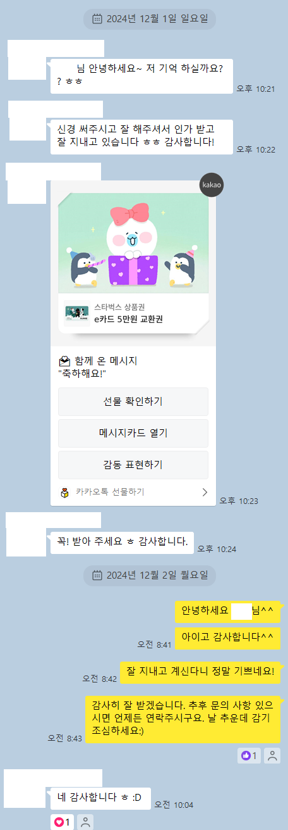Viewport: 288px width, 830px height.
Task: Click the calendar icon beside December 1 date
Action: (x=97, y=19)
